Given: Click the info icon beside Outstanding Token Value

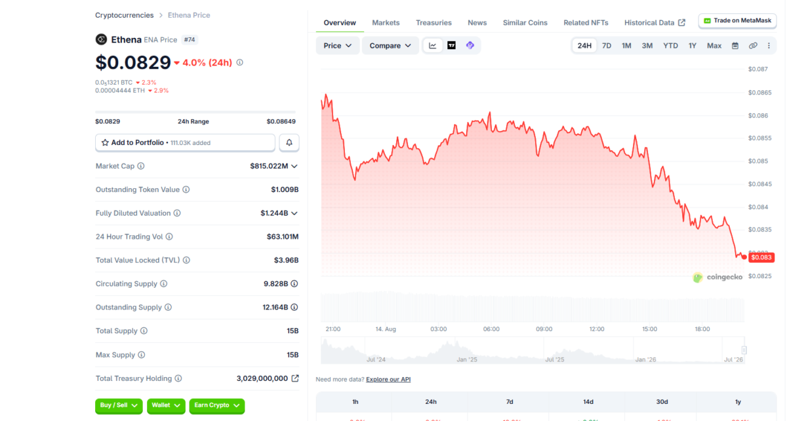Looking at the screenshot, I should 186,190.
